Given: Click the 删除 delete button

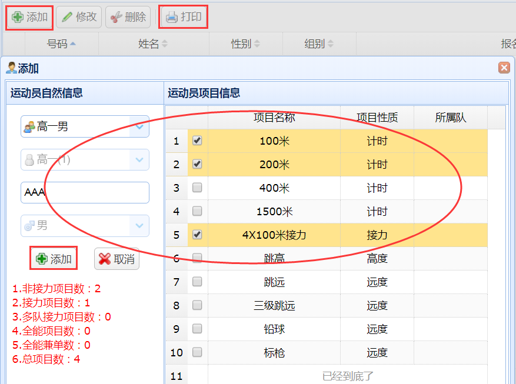Looking at the screenshot, I should tap(128, 17).
